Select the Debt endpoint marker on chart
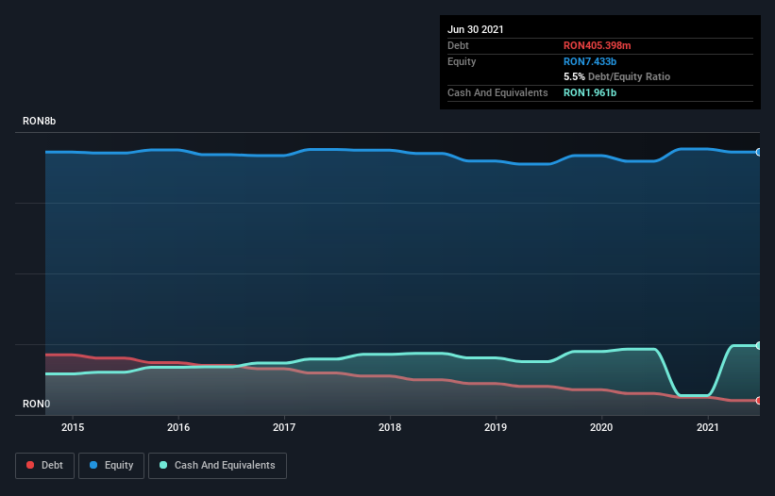Screen dimensions: 775x496 click(758, 400)
